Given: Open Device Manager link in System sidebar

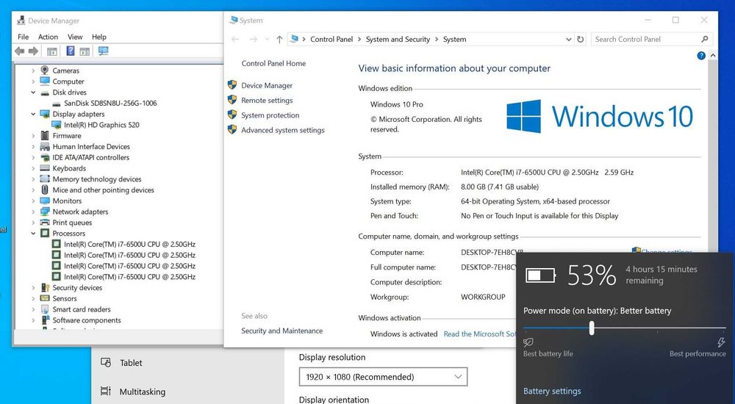Looking at the screenshot, I should pyautogui.click(x=267, y=85).
